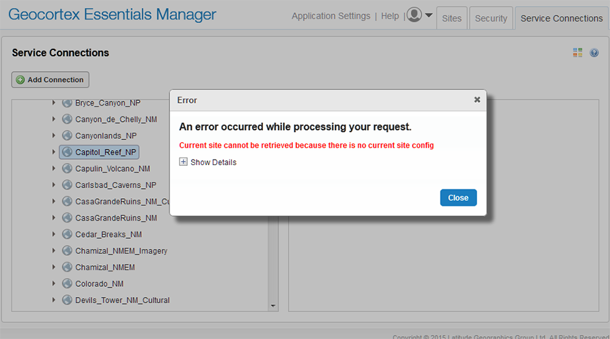Click the Add Connection button

point(50,80)
